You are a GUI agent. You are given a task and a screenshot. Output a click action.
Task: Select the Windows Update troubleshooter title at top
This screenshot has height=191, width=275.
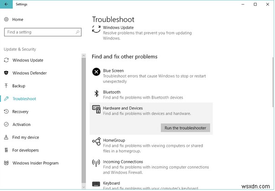pyautogui.click(x=118, y=27)
